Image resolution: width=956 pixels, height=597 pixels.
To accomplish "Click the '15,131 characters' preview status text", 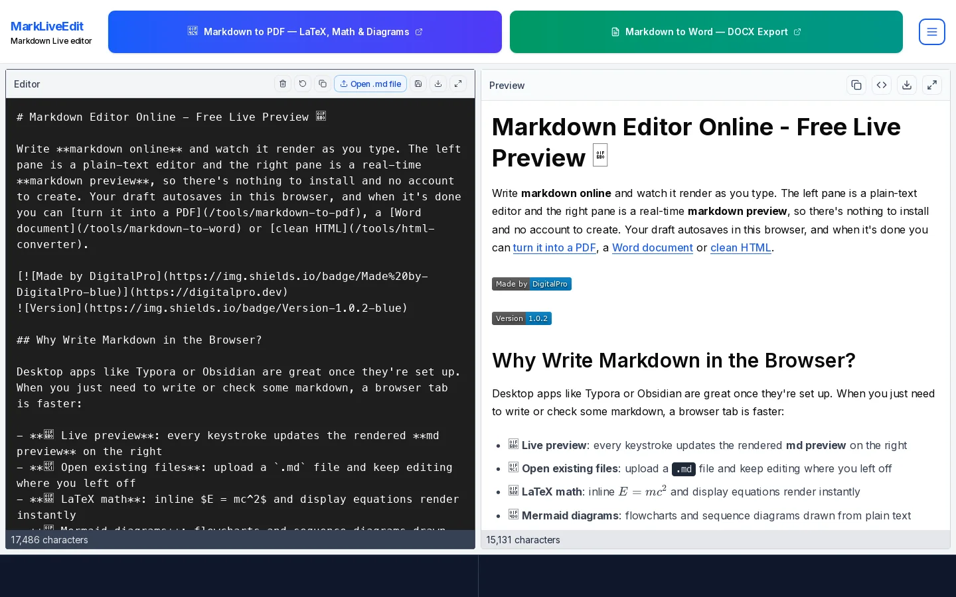I will pos(523,540).
